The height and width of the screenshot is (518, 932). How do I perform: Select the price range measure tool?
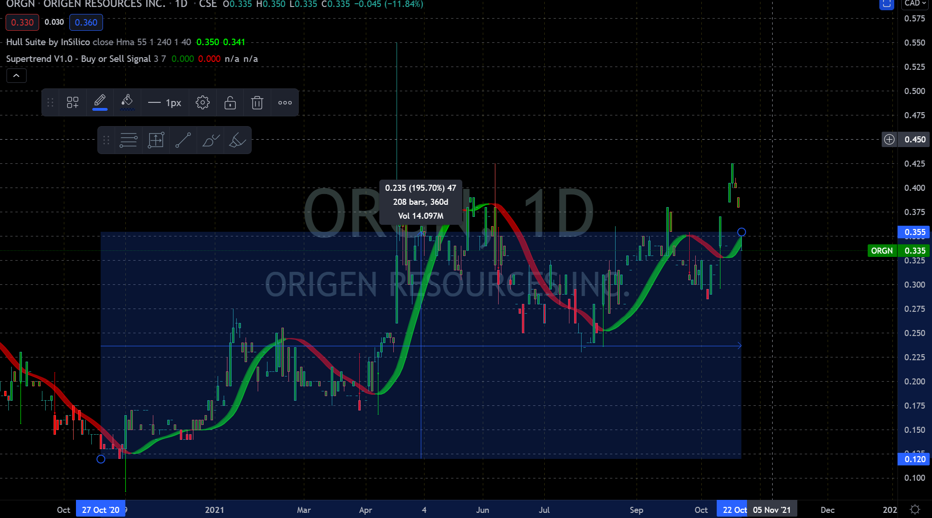pyautogui.click(x=156, y=140)
